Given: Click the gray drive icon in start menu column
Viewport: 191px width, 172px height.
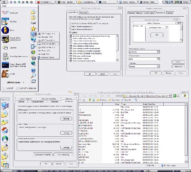Looking at the screenshot, I should click(33, 23).
